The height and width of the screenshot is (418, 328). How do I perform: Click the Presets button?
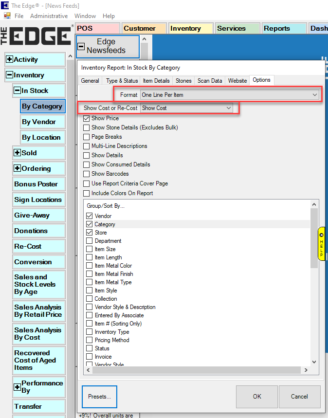tap(99, 397)
